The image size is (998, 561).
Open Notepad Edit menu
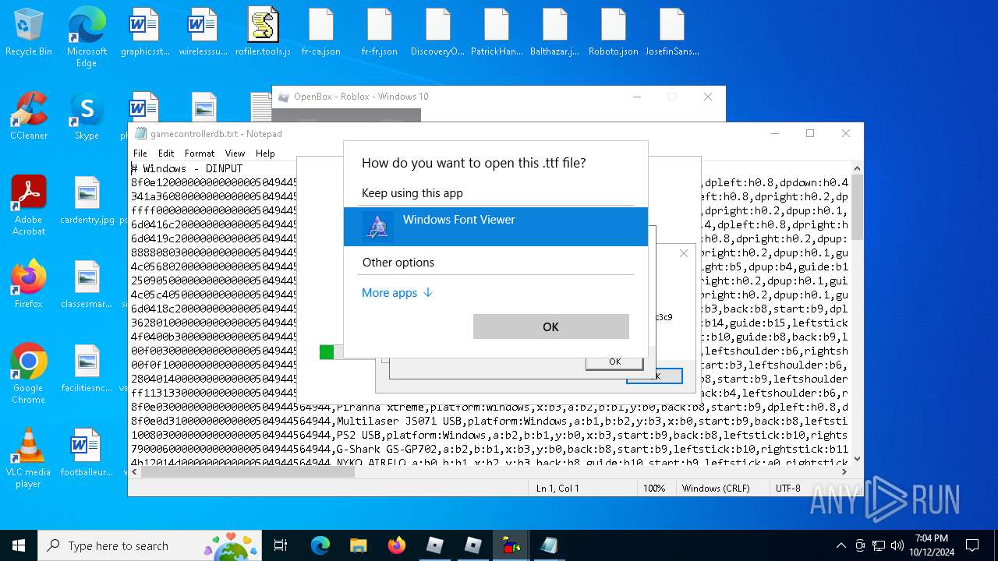click(166, 153)
